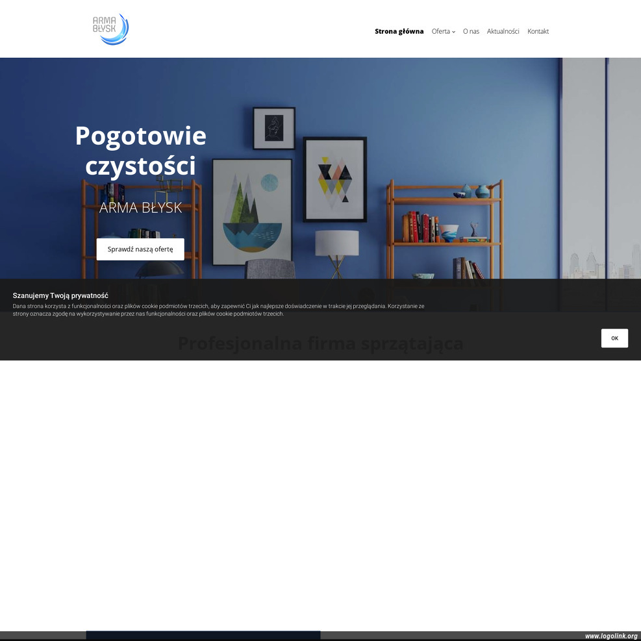Click the Arma Błysk logo
The width and height of the screenshot is (641, 641).
(x=111, y=29)
